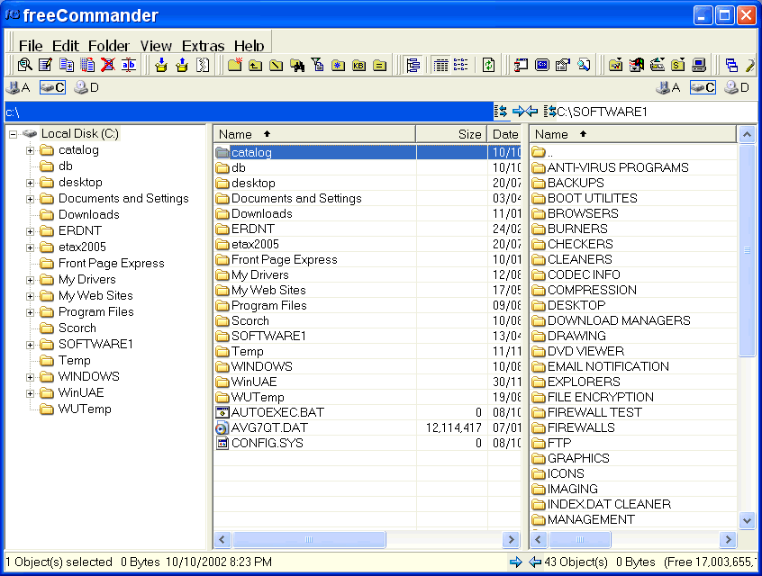The width and height of the screenshot is (762, 576).
Task: Click the S folder toolbar icon
Action: [x=678, y=65]
